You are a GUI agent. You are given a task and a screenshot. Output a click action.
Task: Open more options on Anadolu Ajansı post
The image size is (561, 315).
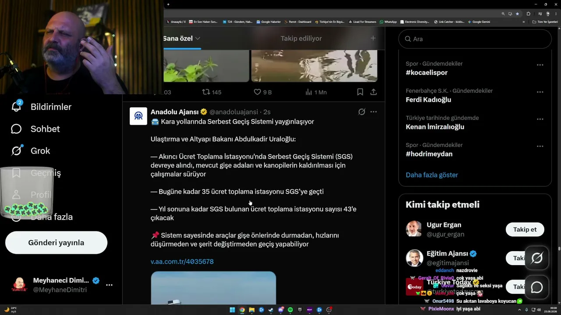[373, 112]
